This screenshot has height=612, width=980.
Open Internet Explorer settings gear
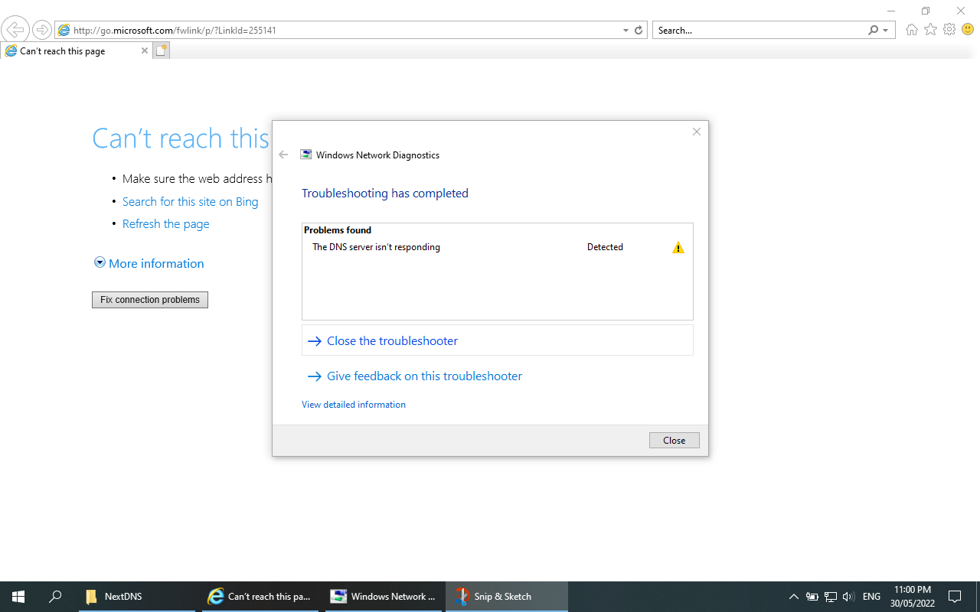click(949, 29)
